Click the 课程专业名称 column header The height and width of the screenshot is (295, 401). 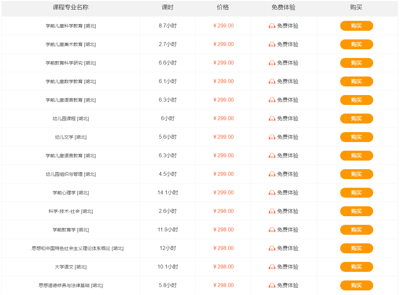(71, 8)
